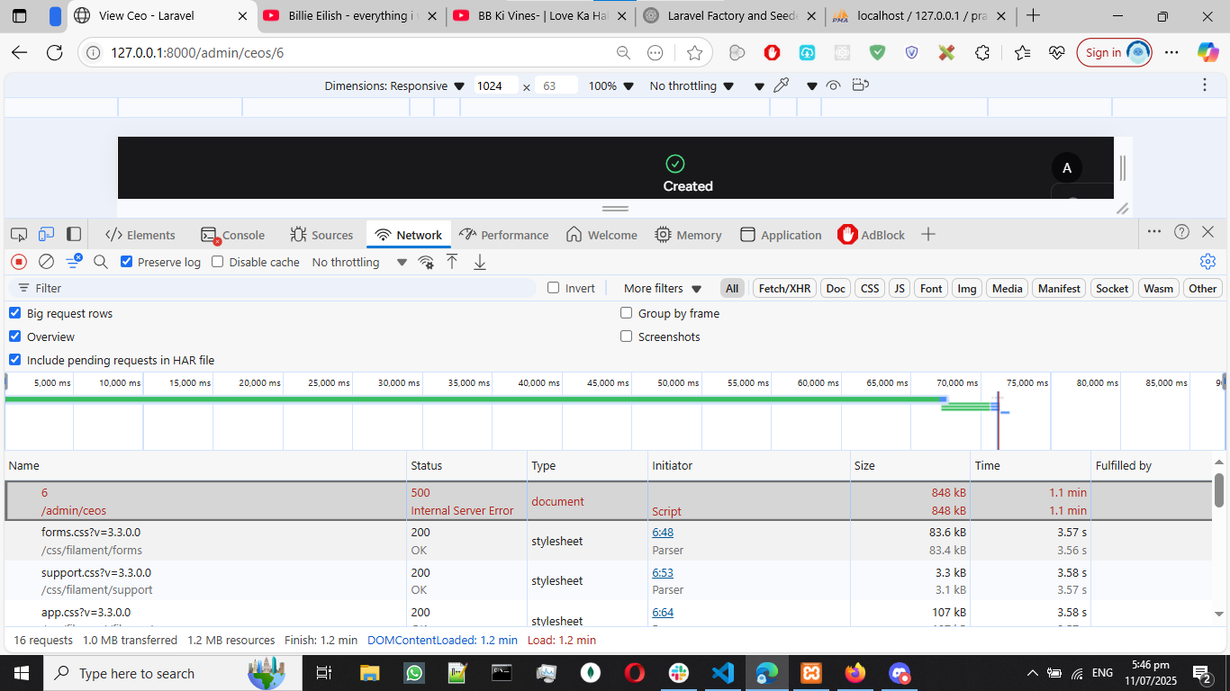The height and width of the screenshot is (691, 1230).
Task: Open XAMPP from the taskbar
Action: click(810, 673)
